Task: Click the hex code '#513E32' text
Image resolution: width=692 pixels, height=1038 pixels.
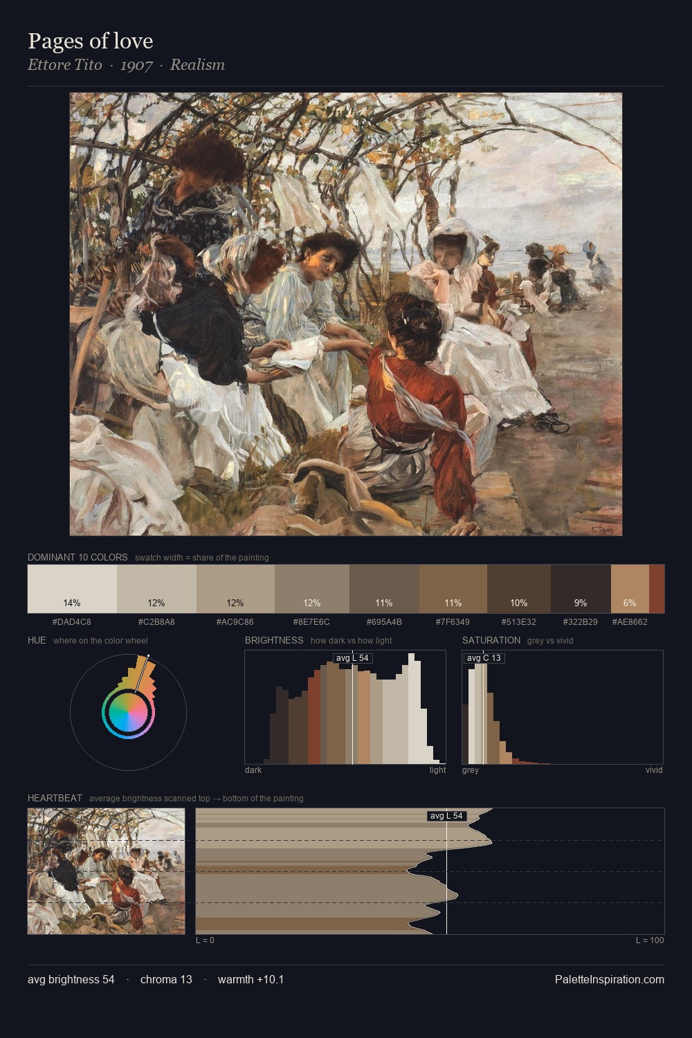Action: pos(519,621)
